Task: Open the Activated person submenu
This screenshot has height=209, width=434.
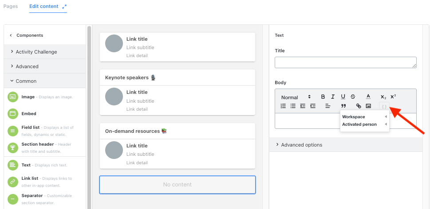Action: (x=364, y=124)
